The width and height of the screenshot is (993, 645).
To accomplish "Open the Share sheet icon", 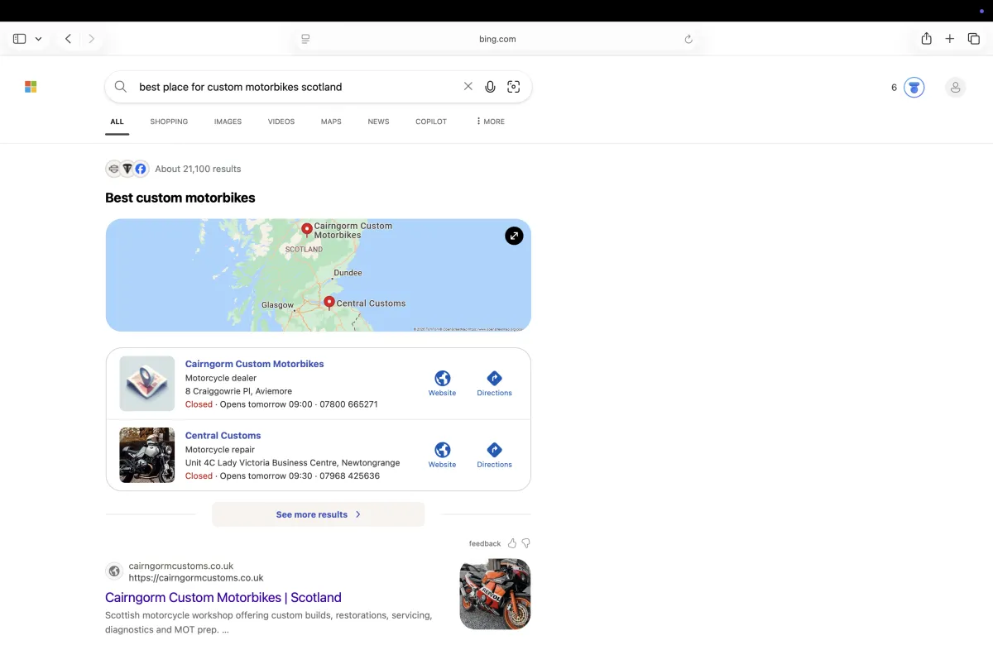I will click(x=927, y=38).
